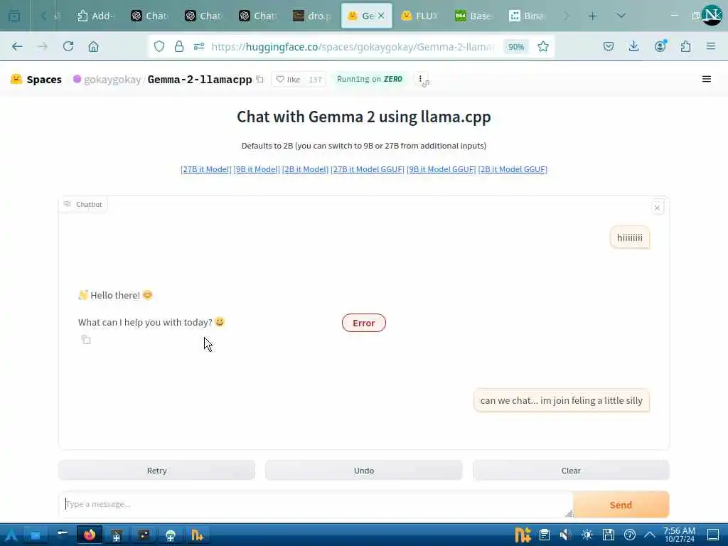
Task: Open the Firefox account menu
Action: [660, 46]
